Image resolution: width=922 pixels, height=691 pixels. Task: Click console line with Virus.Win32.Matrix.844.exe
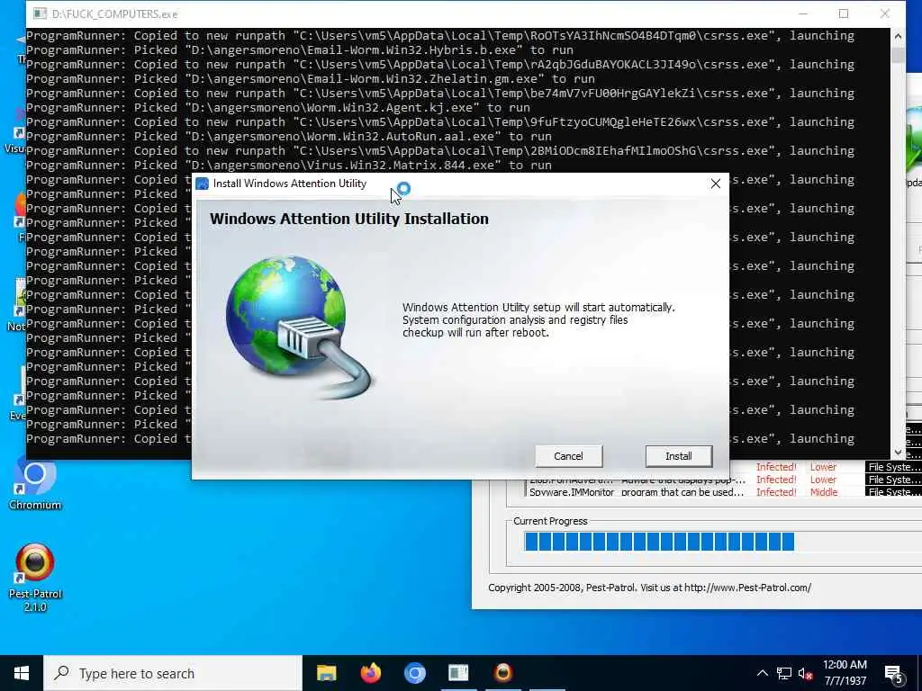[289, 166]
